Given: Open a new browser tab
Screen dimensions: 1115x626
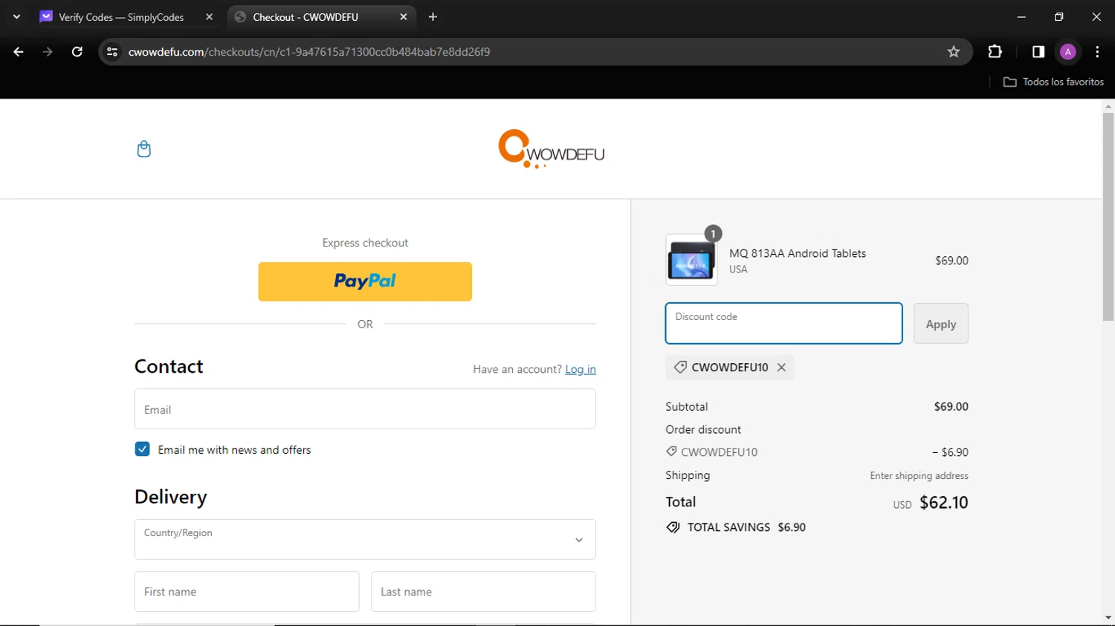Looking at the screenshot, I should tap(433, 16).
